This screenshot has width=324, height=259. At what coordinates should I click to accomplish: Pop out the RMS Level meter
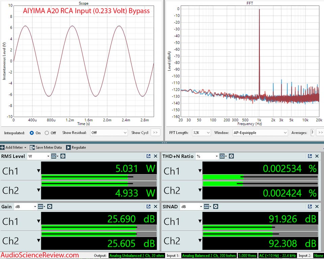click(148, 156)
